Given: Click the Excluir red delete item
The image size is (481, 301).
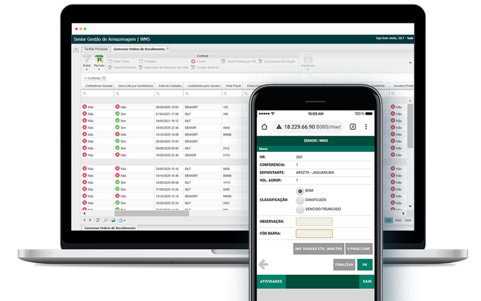Looking at the screenshot, I should click(198, 61).
